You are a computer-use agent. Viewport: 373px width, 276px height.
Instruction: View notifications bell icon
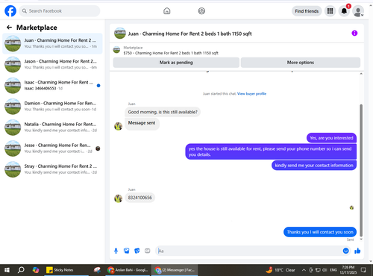344,11
